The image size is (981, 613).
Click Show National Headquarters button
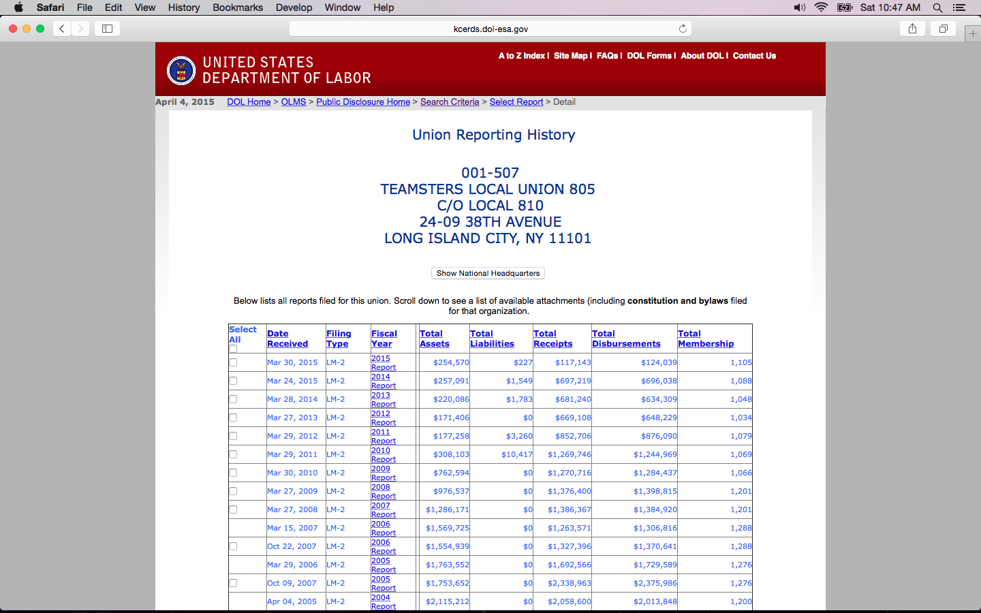[488, 273]
